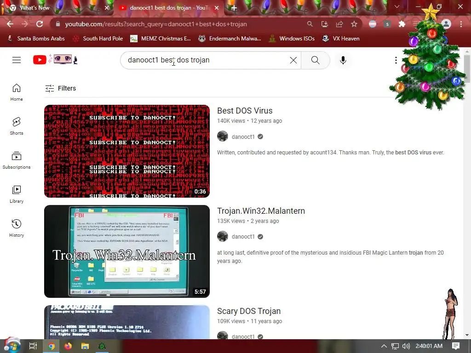Open network icon in tray
Viewport: 471px width, 353px height.
click(x=395, y=347)
